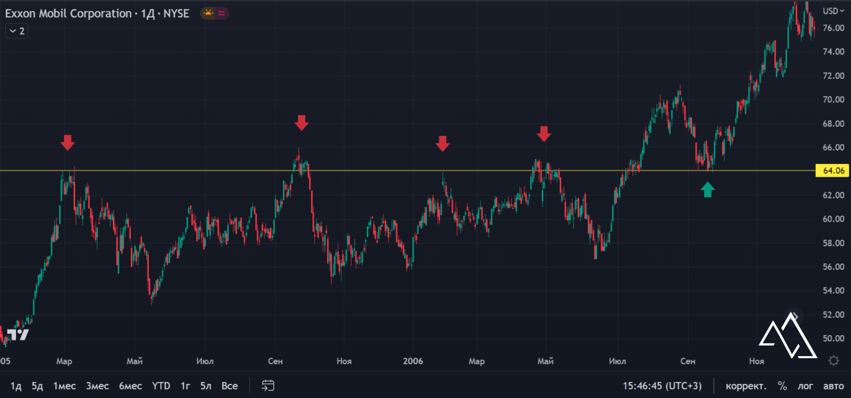851x398 pixels.
Task: Select the YTD time range
Action: tap(161, 385)
